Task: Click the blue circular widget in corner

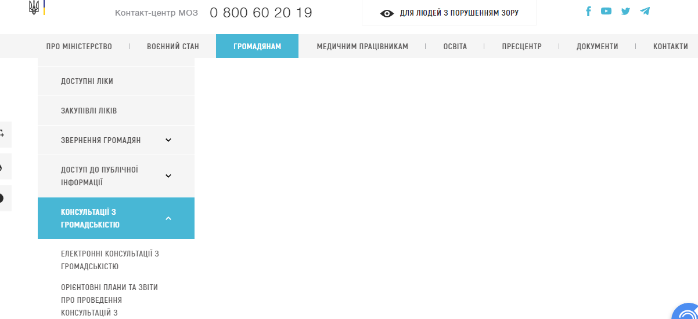Action: point(685,311)
